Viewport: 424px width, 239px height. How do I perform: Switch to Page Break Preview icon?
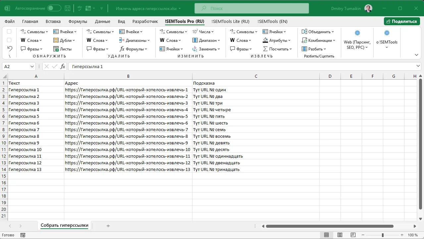click(353, 235)
